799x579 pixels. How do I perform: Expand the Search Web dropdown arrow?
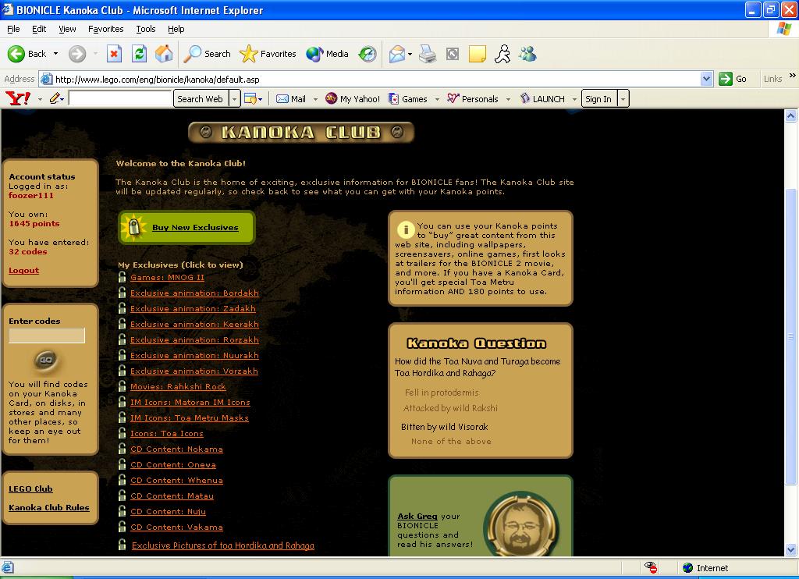click(x=234, y=99)
